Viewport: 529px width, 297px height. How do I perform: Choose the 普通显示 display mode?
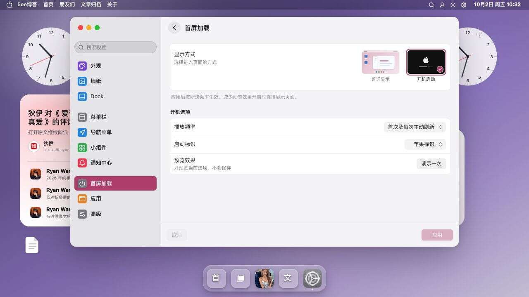(x=381, y=66)
